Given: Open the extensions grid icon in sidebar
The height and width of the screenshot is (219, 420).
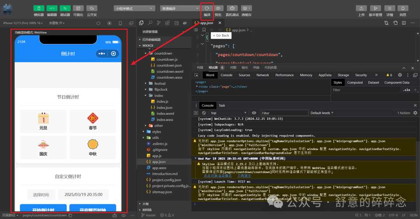Looking at the screenshot, I should coord(167,23).
